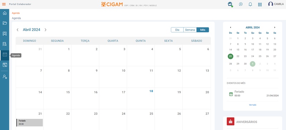
Task: Click the SÁBADO column header
Action: point(197,41)
